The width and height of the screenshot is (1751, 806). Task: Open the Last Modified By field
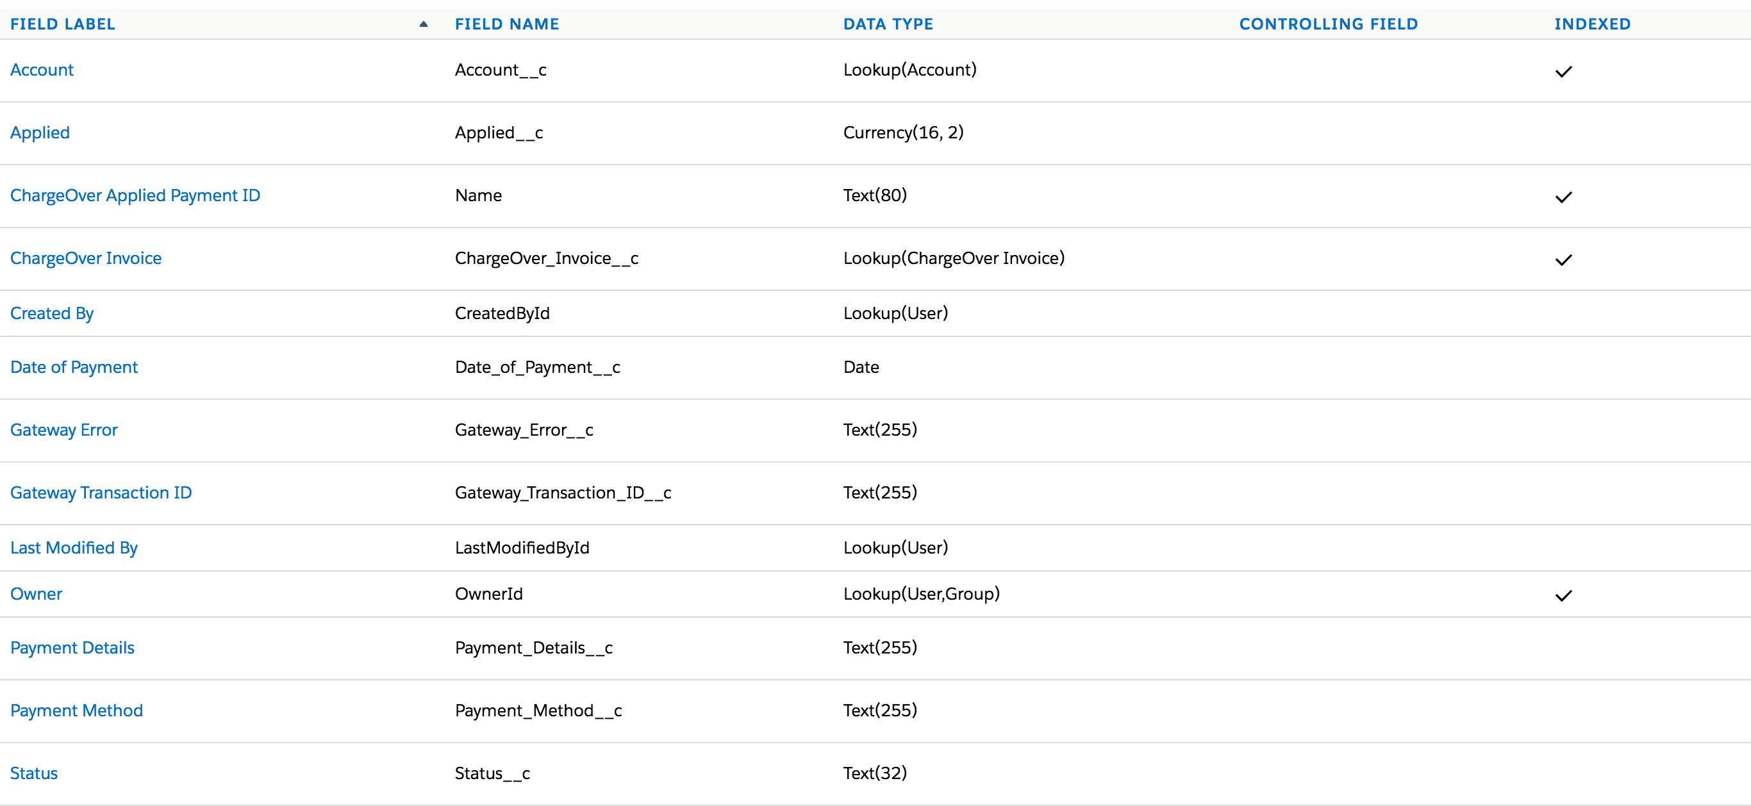tap(74, 548)
